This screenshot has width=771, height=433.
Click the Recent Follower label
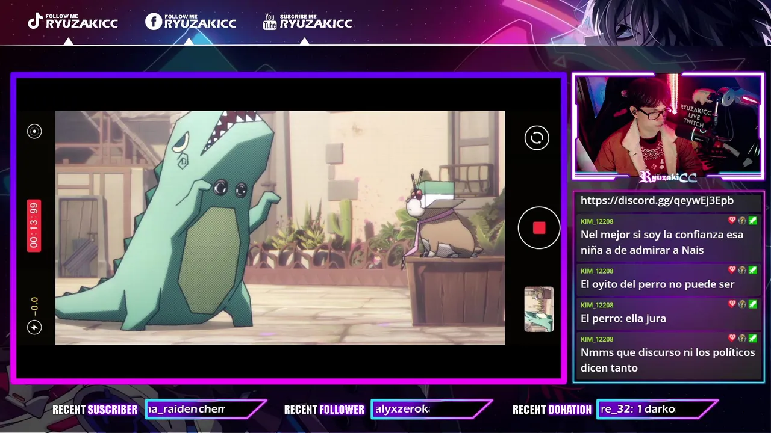[x=324, y=410]
